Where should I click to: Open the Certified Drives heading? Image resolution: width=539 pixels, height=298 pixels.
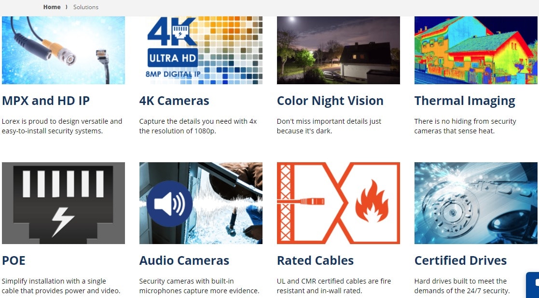(460, 260)
